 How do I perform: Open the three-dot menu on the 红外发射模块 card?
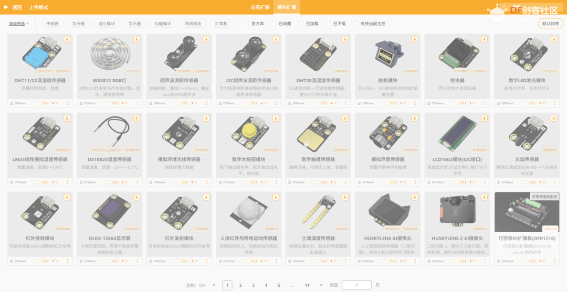206,261
